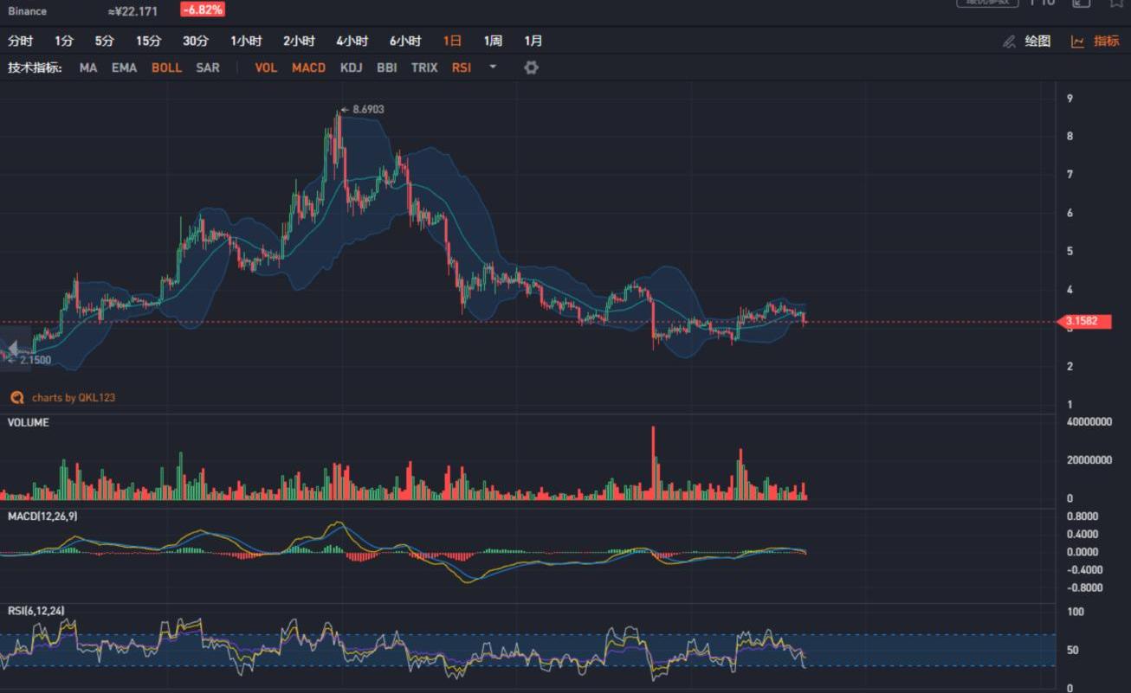
Task: Choose the 15分 chart interval
Action: 148,41
